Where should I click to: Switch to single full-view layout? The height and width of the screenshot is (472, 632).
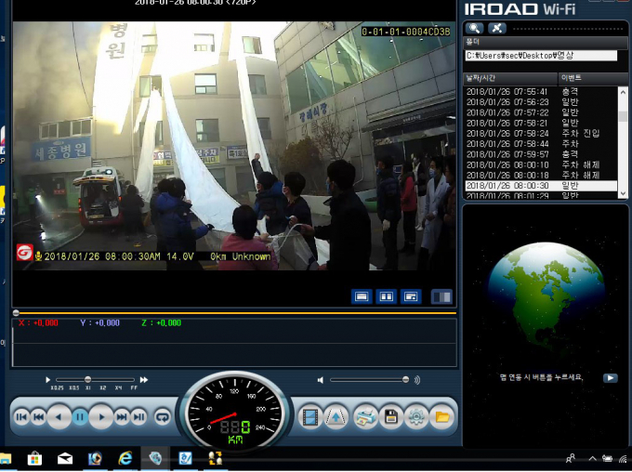pos(362,296)
